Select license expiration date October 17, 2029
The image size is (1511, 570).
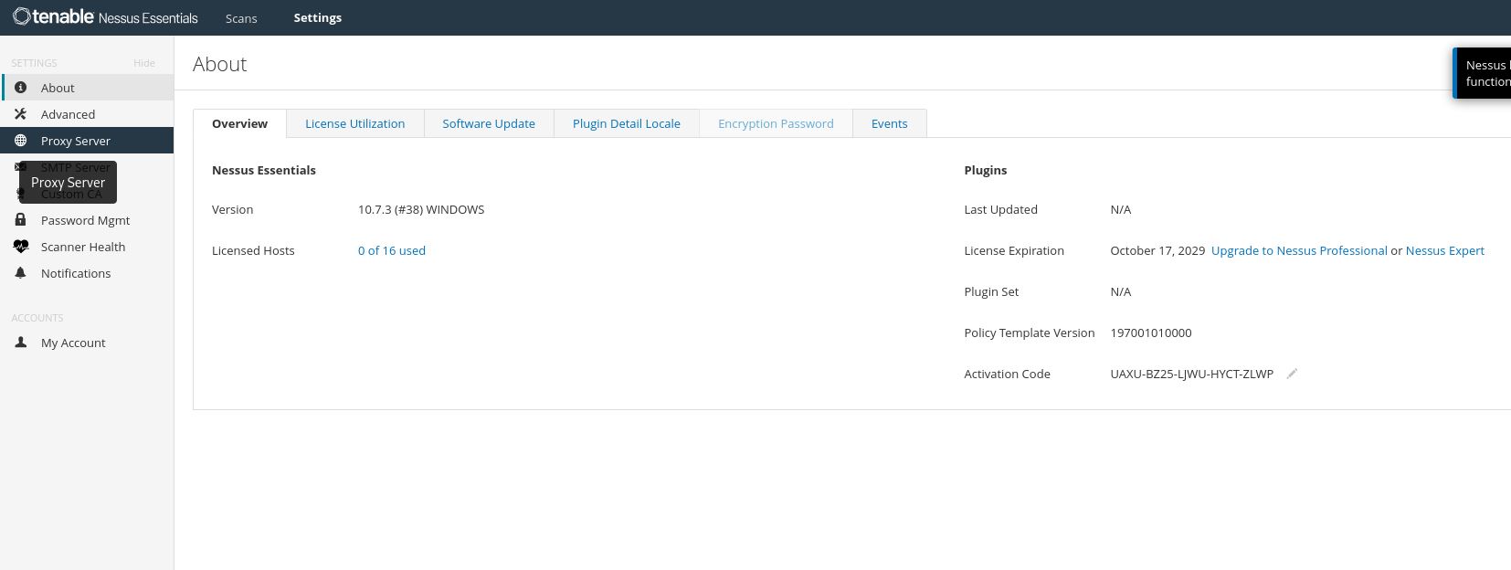click(1157, 250)
